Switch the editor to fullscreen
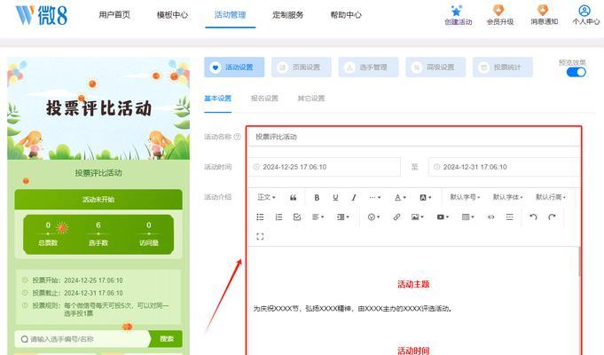This screenshot has height=355, width=604. point(260,236)
